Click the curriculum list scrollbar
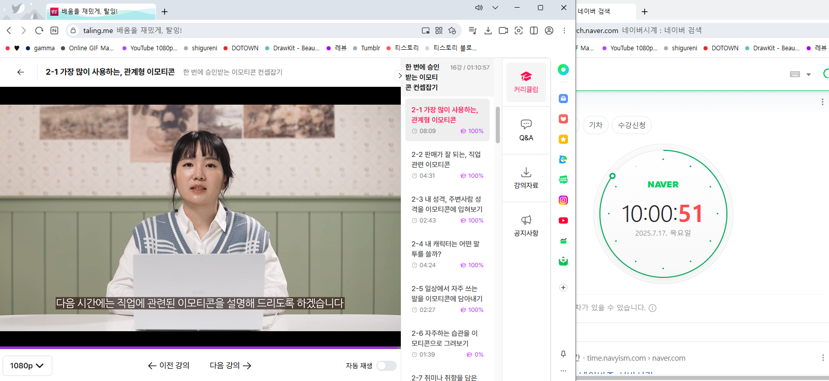Image resolution: width=829 pixels, height=381 pixels. (x=498, y=124)
